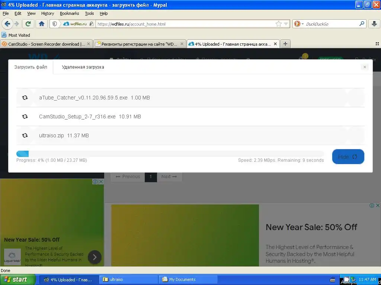Click the keyboard icon in the system tray
The image size is (381, 285).
[x=333, y=280]
